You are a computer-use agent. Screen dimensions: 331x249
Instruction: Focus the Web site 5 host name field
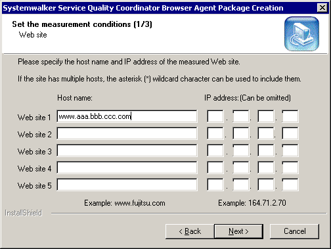click(127, 185)
